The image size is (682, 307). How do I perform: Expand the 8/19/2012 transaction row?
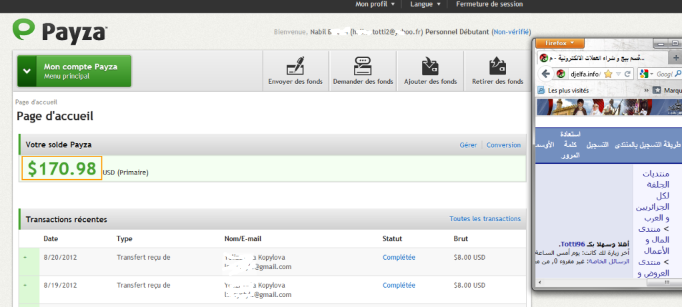tap(25, 285)
